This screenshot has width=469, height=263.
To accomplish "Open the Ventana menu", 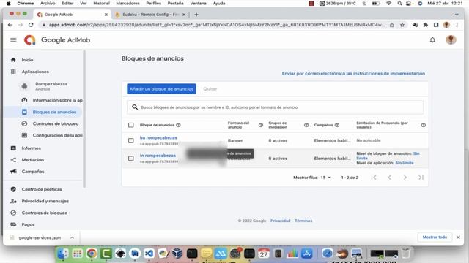I will 198,3.
